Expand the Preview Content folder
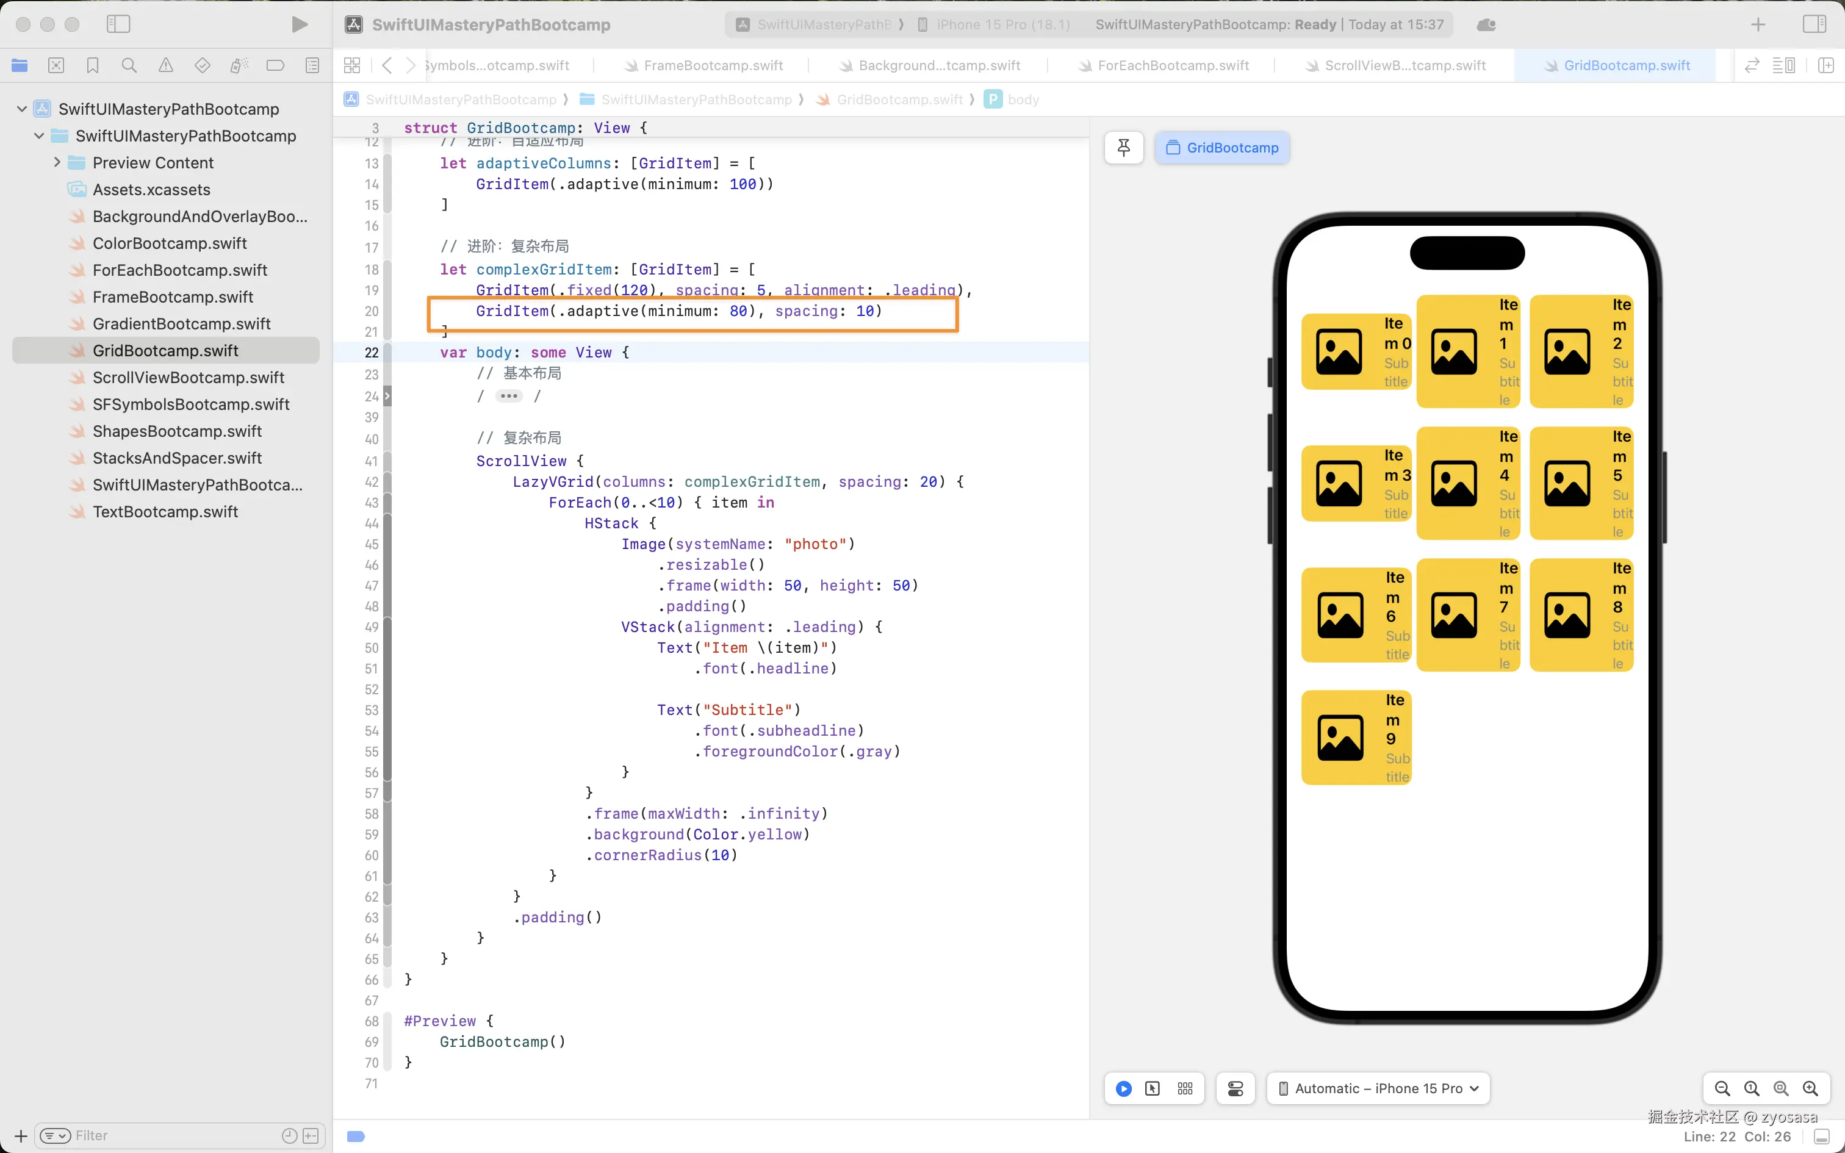This screenshot has height=1153, width=1845. coord(57,162)
